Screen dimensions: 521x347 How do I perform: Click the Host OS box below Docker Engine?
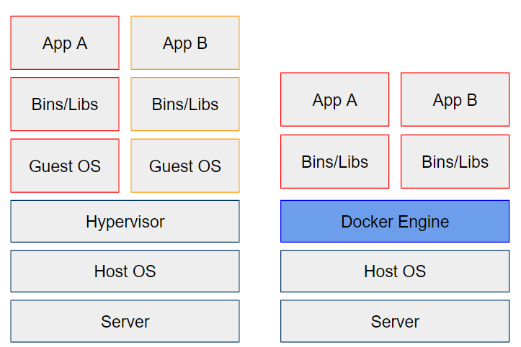point(395,271)
